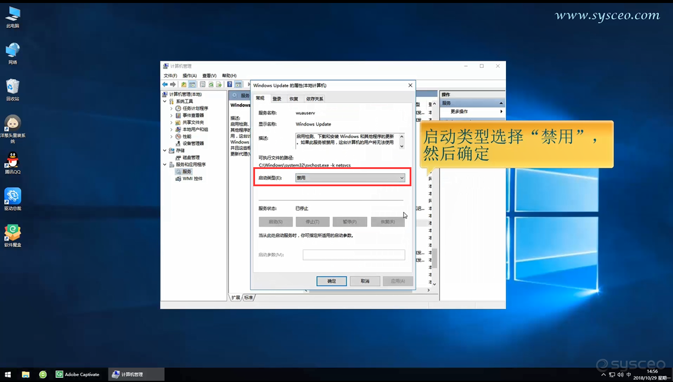Collapse the 存储 tree node
This screenshot has height=382, width=673.
[x=165, y=151]
